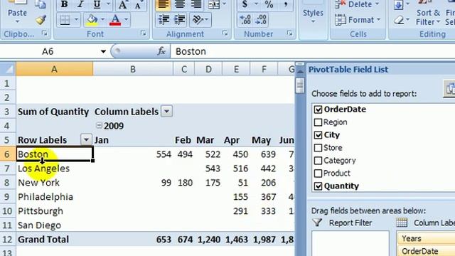Image resolution: width=455 pixels, height=256 pixels.
Task: Toggle Italic formatting in Font group
Action: [80, 5]
